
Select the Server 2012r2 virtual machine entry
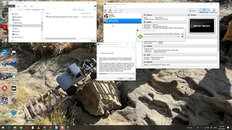click(x=122, y=21)
